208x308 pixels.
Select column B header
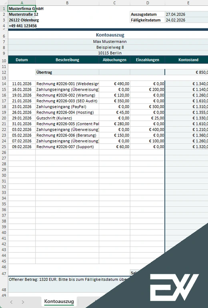pyautogui.click(x=67, y=3)
